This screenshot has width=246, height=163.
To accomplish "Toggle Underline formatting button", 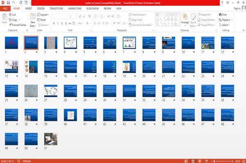I will coord(62,23).
